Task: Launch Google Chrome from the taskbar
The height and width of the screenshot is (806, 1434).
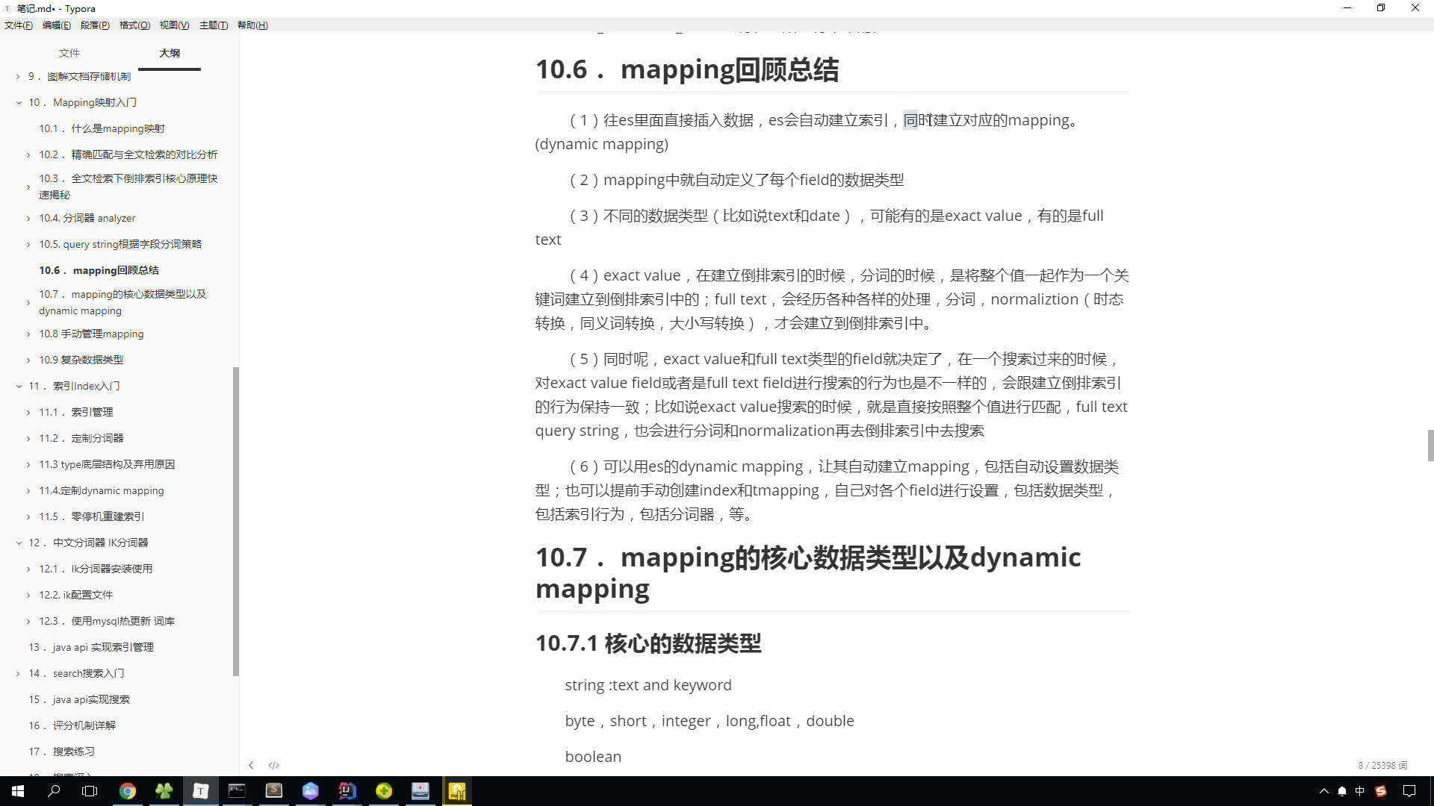Action: point(128,791)
